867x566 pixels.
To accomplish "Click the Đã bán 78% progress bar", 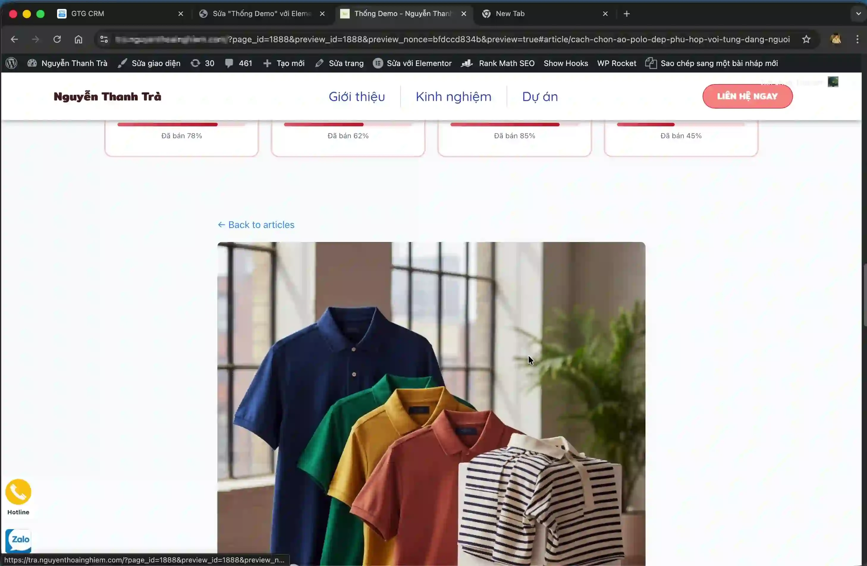I will (181, 125).
